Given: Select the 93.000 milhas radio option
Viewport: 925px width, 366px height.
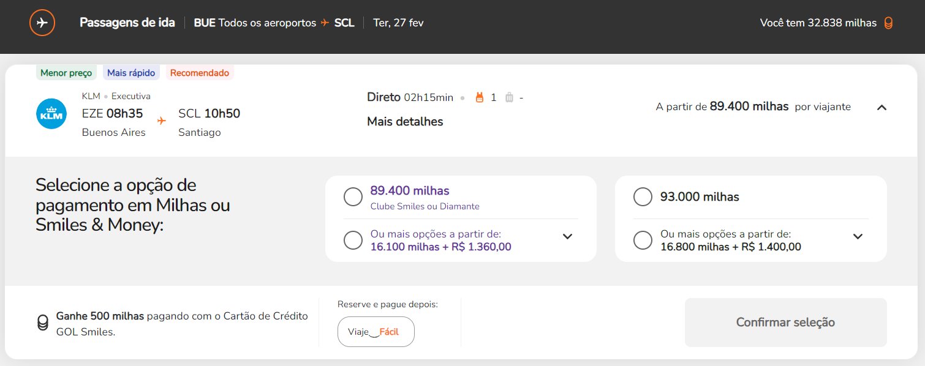Looking at the screenshot, I should click(643, 197).
